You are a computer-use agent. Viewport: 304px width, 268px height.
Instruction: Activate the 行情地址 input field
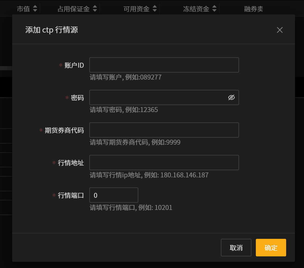pos(164,162)
